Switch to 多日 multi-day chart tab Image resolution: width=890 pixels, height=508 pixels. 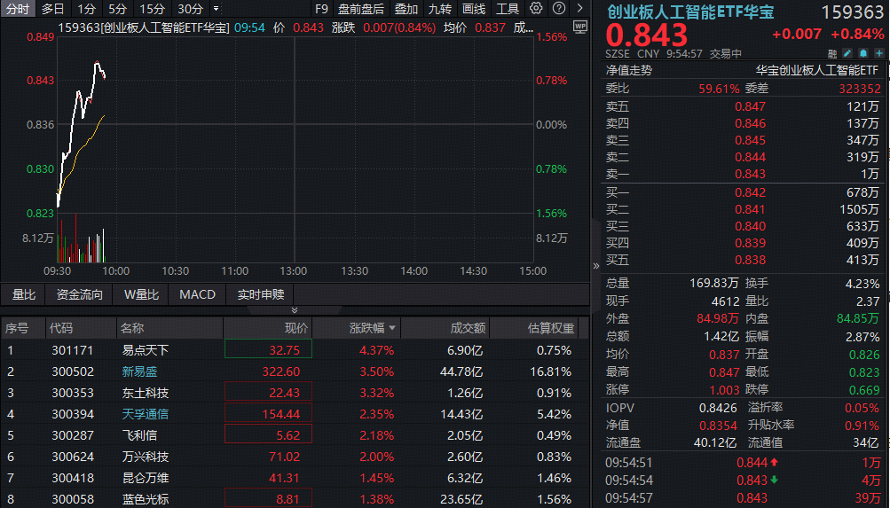click(x=53, y=9)
